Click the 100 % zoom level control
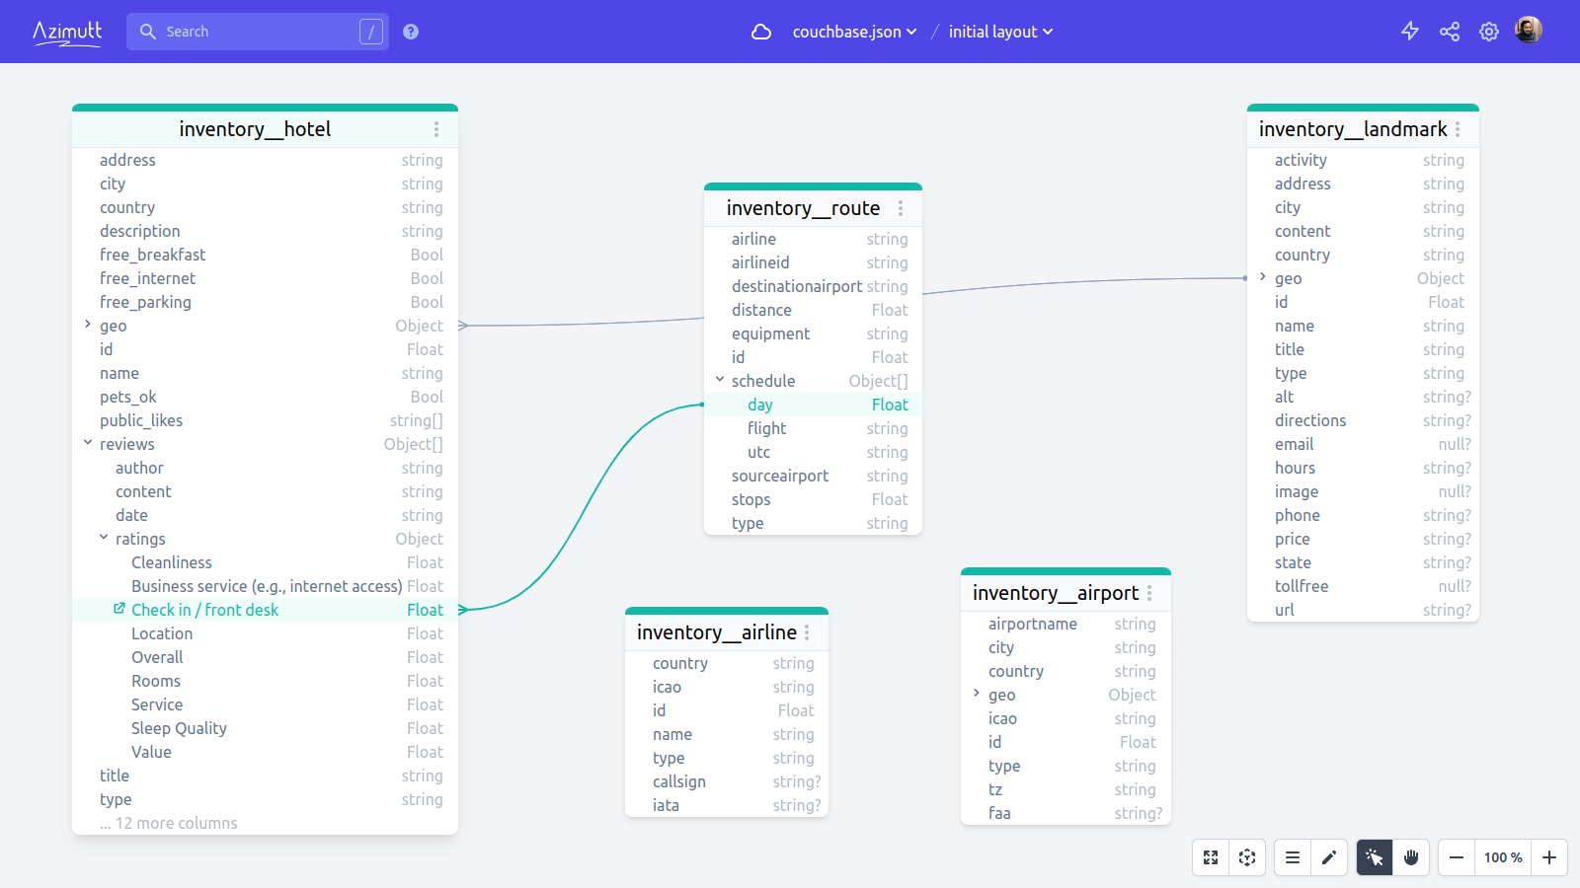This screenshot has height=888, width=1580. click(1502, 857)
